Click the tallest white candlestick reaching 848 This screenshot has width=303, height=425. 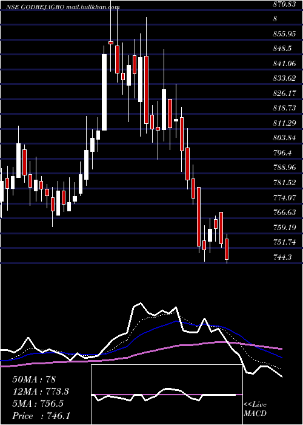pyautogui.click(x=104, y=92)
